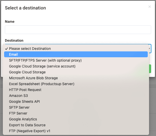This screenshot has height=136, width=156.
Task: Pick Export to Data Source
Action: [27, 125]
